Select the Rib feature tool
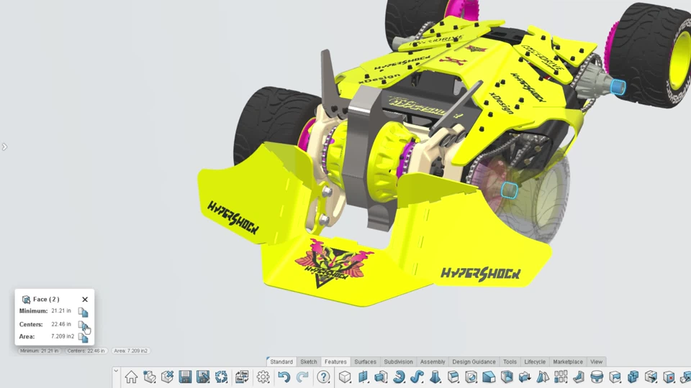The height and width of the screenshot is (388, 691). point(579,377)
